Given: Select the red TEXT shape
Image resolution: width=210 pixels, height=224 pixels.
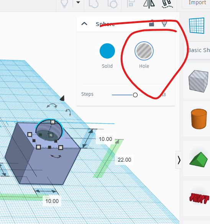Looking at the screenshot, I should coord(199,198).
